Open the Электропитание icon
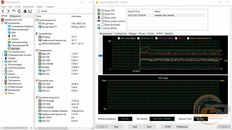Viewport: 232px width, 130px height. 9,42
